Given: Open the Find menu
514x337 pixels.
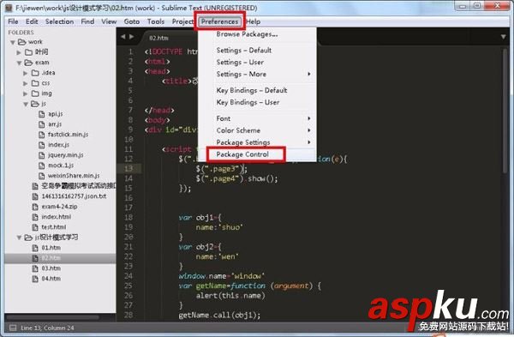Looking at the screenshot, I should 87,21.
